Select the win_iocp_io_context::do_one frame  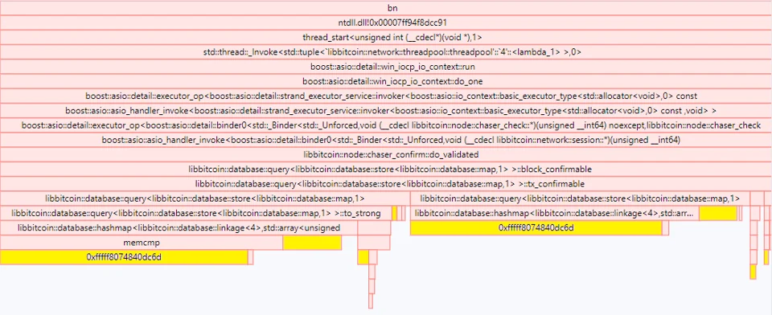pyautogui.click(x=386, y=82)
